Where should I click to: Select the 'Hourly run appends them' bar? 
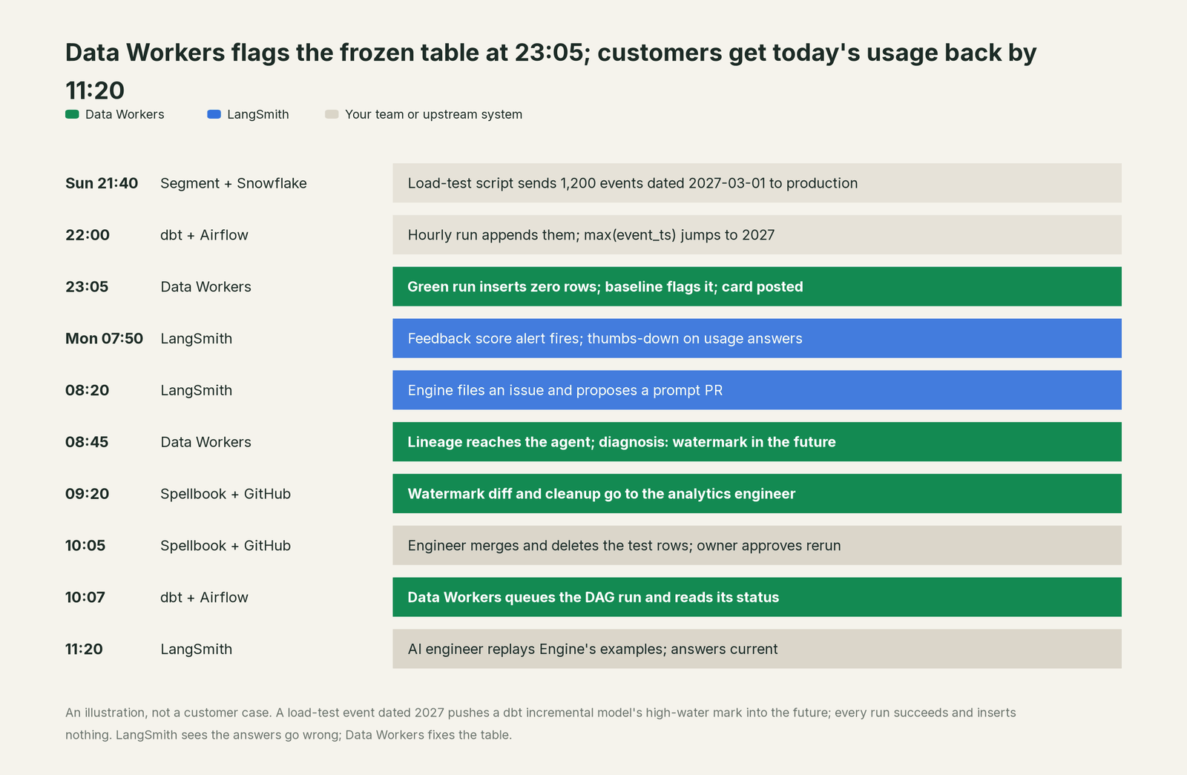point(757,235)
